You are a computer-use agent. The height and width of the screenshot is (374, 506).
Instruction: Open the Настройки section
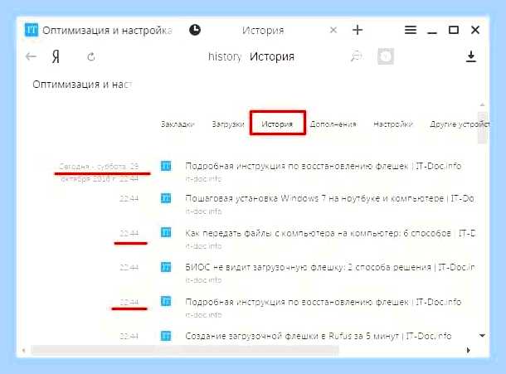point(393,124)
